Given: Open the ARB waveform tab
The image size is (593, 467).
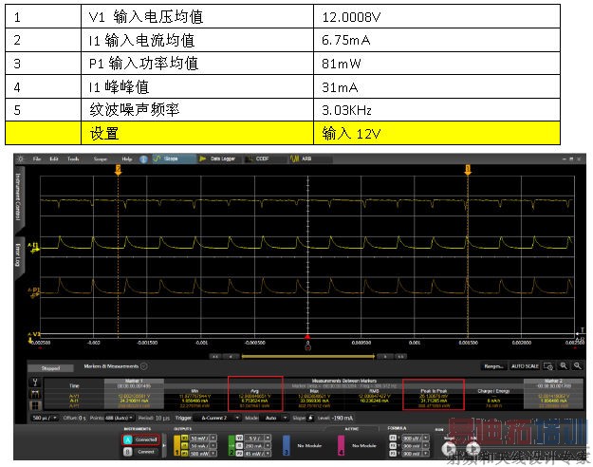Looking at the screenshot, I should [x=301, y=159].
